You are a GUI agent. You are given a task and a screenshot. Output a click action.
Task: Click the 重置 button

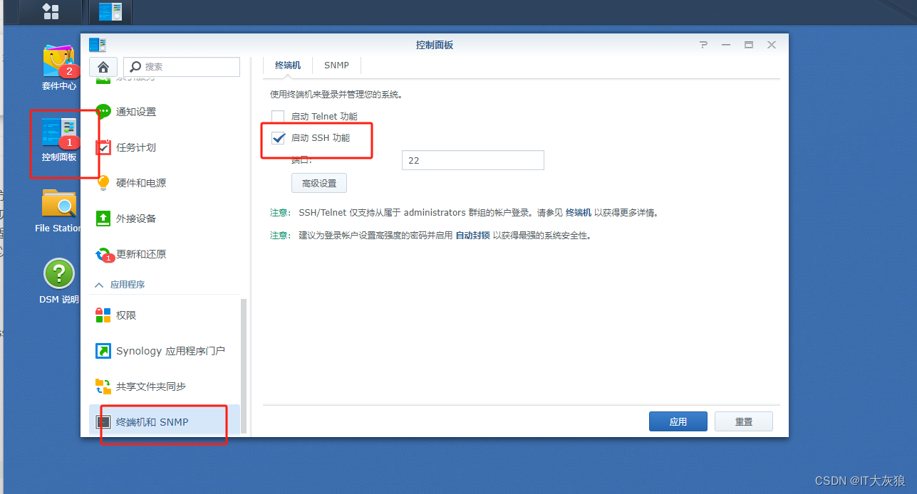point(744,421)
